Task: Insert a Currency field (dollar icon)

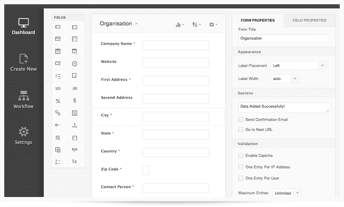Action: point(75,101)
